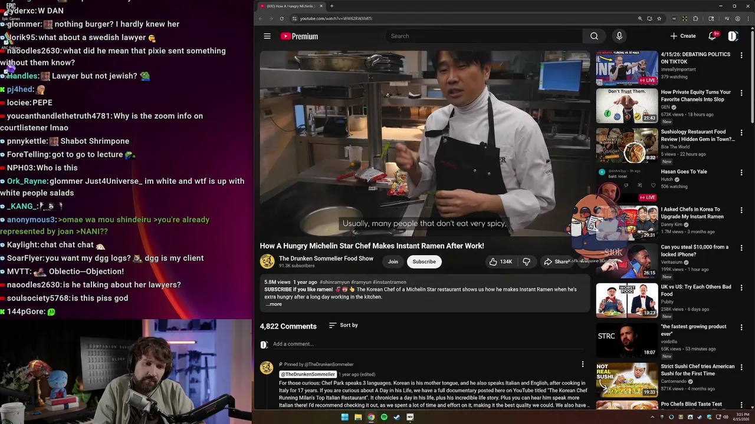Open the fastest growing product ever thumbnail
The image size is (755, 424).
pos(626,340)
